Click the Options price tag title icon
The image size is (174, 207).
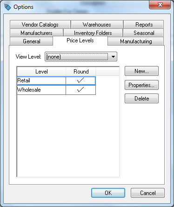[x=7, y=7]
